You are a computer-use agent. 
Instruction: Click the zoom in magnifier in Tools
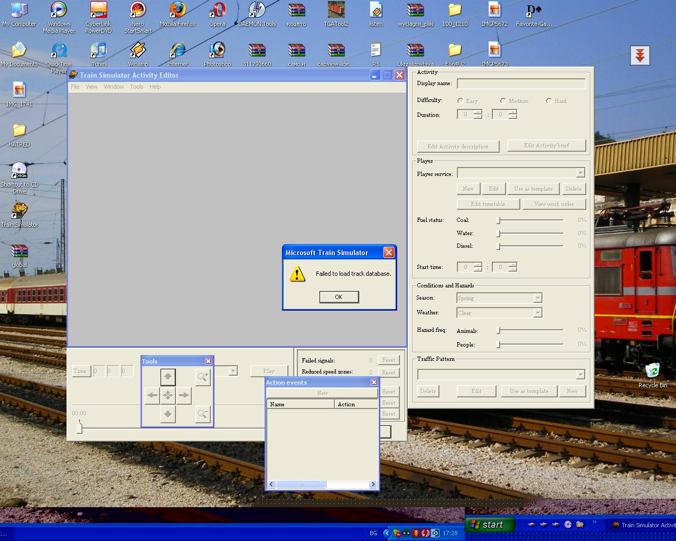[x=203, y=377]
